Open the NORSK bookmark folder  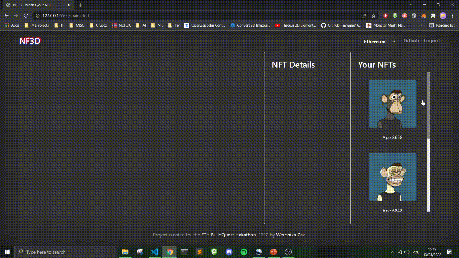(121, 25)
